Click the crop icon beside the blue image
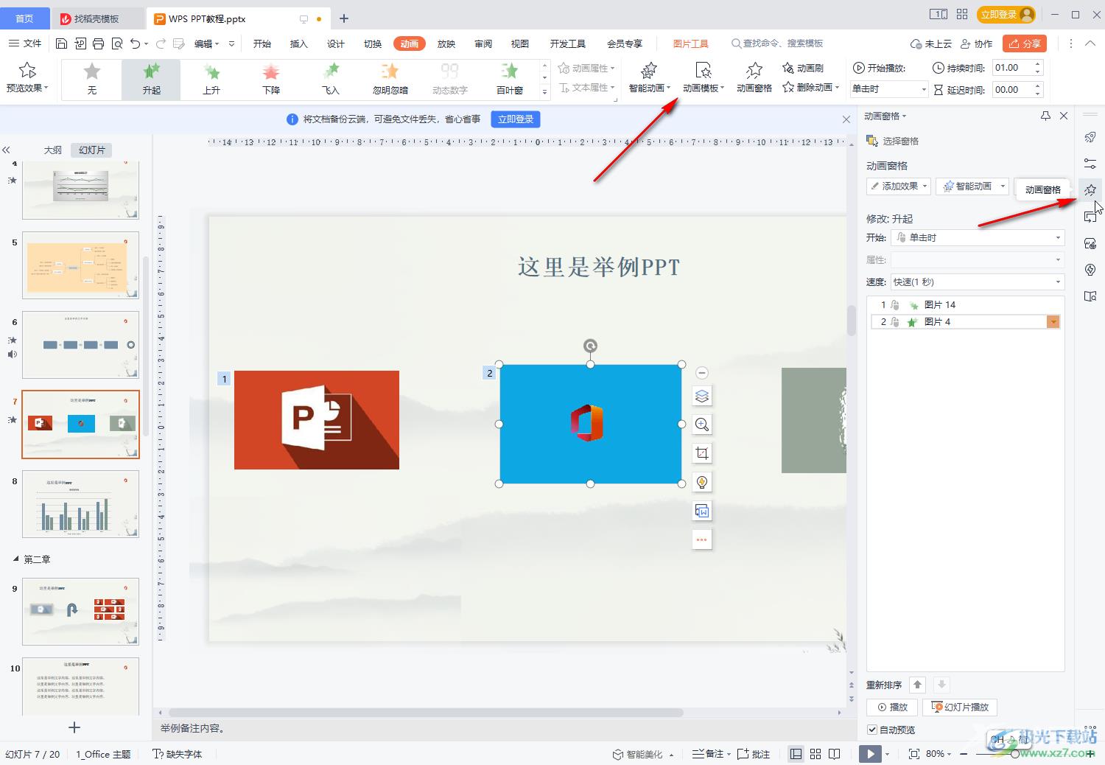This screenshot has width=1105, height=765. [x=702, y=453]
